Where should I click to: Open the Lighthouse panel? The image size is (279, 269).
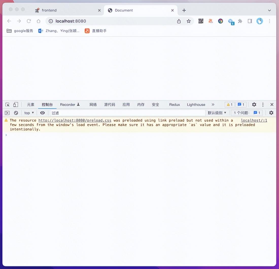(196, 104)
